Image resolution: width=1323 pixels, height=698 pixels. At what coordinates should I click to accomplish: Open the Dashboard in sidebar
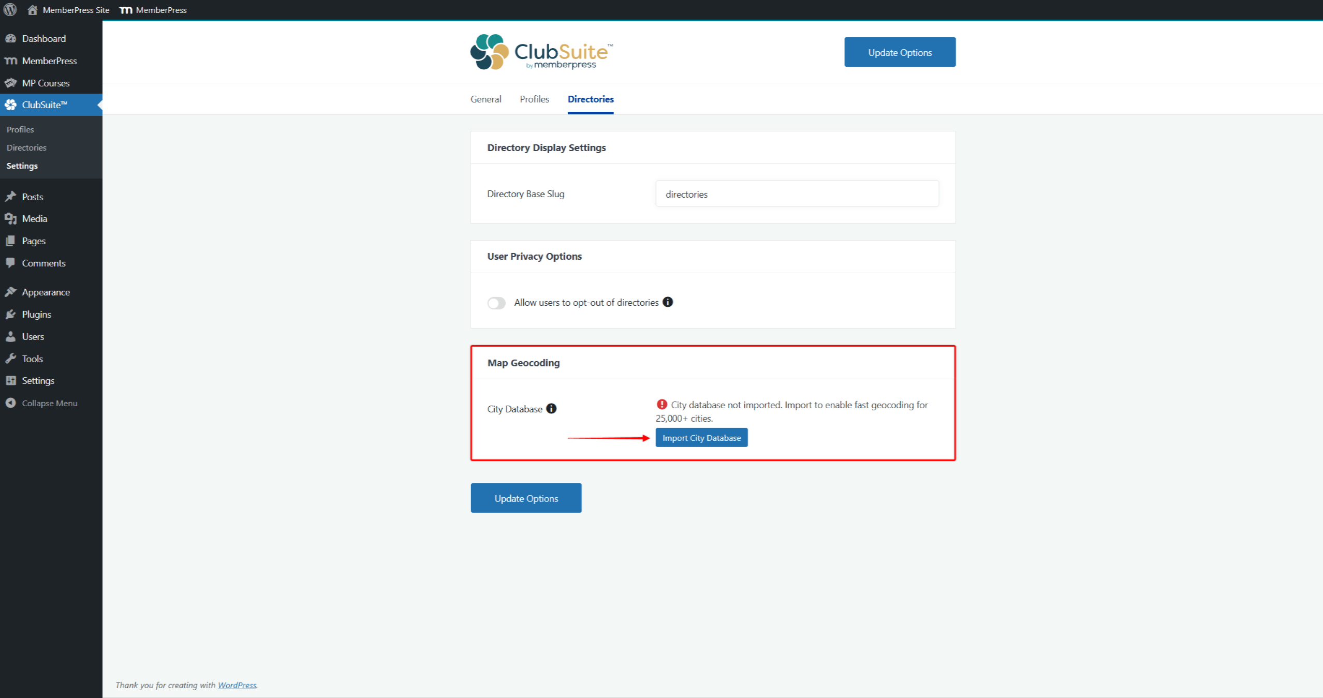[x=43, y=38]
